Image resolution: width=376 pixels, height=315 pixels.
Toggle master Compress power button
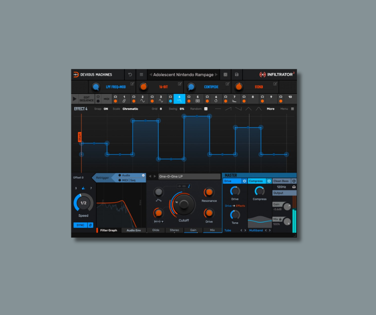[269, 181]
